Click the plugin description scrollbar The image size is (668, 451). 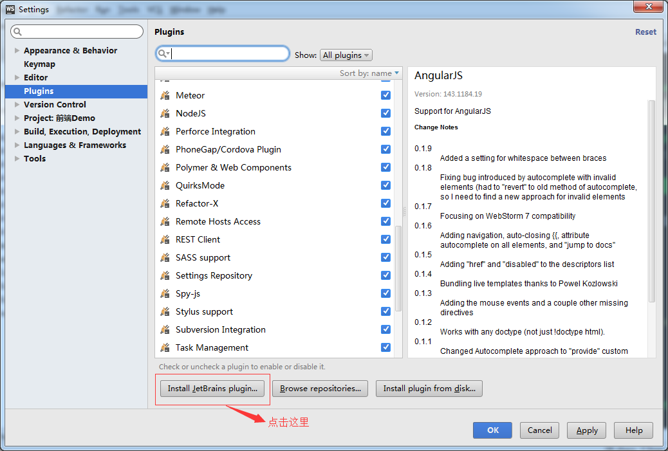click(651, 201)
